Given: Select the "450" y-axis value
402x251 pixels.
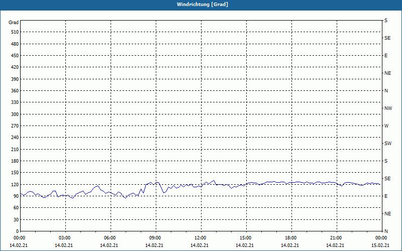Looking at the screenshot, I should 15,56.
